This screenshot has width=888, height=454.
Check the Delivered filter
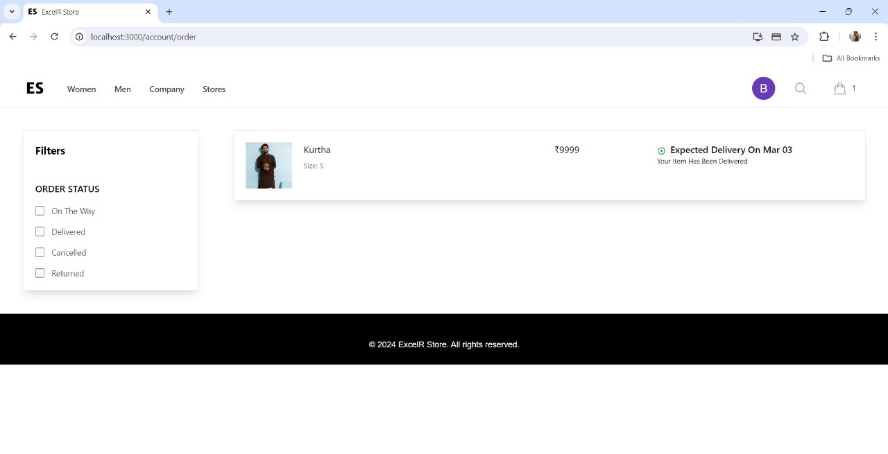(x=40, y=232)
